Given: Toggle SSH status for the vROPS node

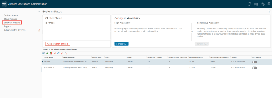Looking at the screenshot, I should [x=254, y=62].
